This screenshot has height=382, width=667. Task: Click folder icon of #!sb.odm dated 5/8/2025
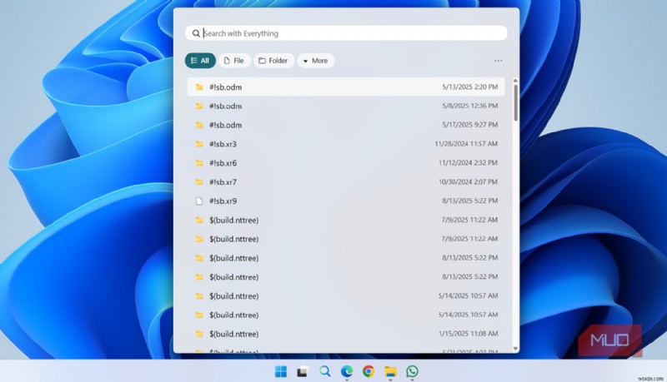click(x=199, y=107)
